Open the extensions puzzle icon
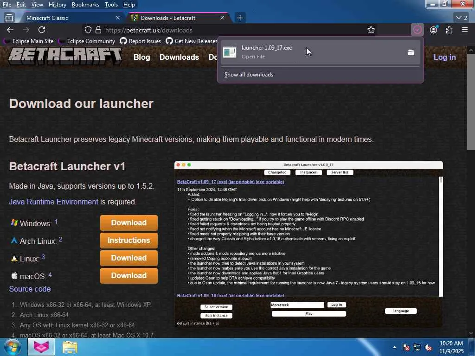This screenshot has width=475, height=356. tap(449, 30)
